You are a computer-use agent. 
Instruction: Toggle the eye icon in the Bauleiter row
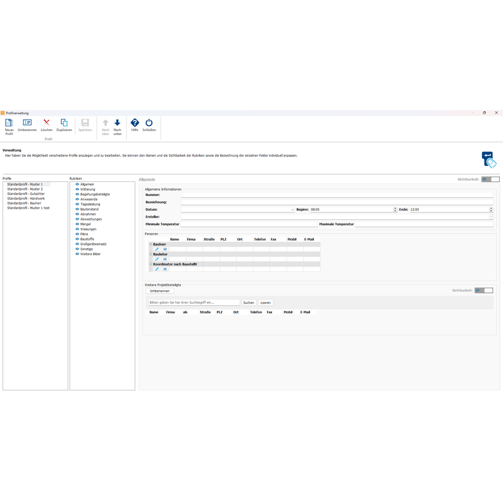[x=165, y=259]
